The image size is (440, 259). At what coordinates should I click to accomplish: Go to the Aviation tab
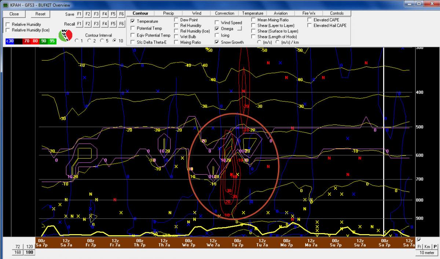[x=280, y=13]
